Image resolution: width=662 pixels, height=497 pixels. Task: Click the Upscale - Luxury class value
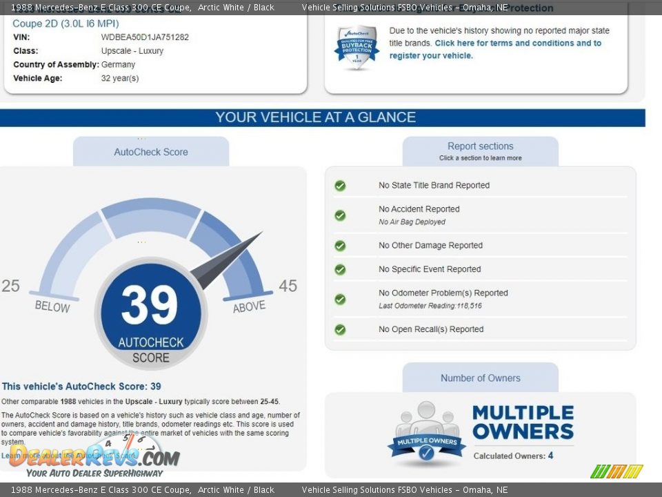tap(132, 50)
